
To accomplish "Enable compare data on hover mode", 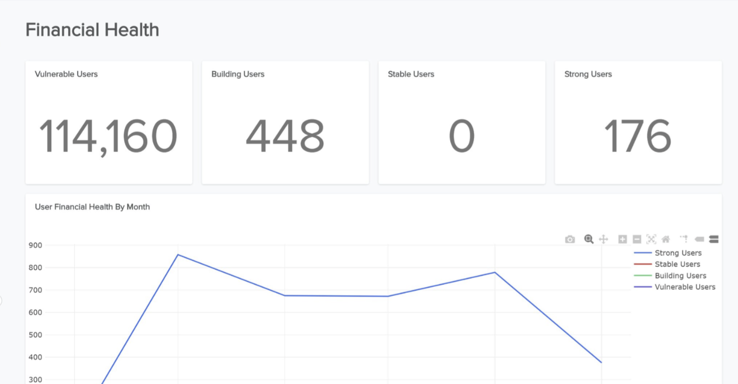I will coord(713,239).
